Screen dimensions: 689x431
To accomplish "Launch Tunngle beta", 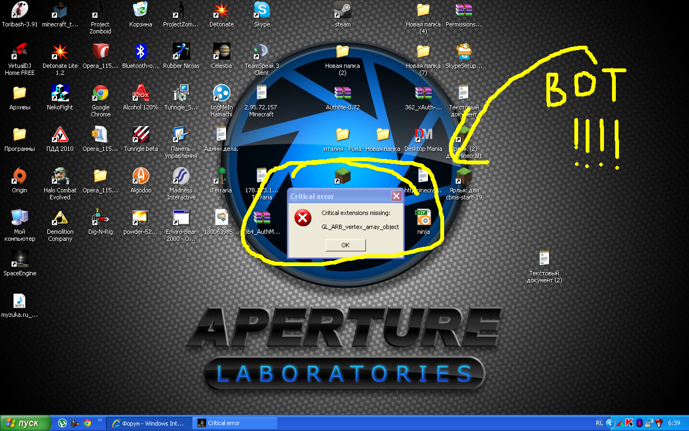I will click(140, 139).
